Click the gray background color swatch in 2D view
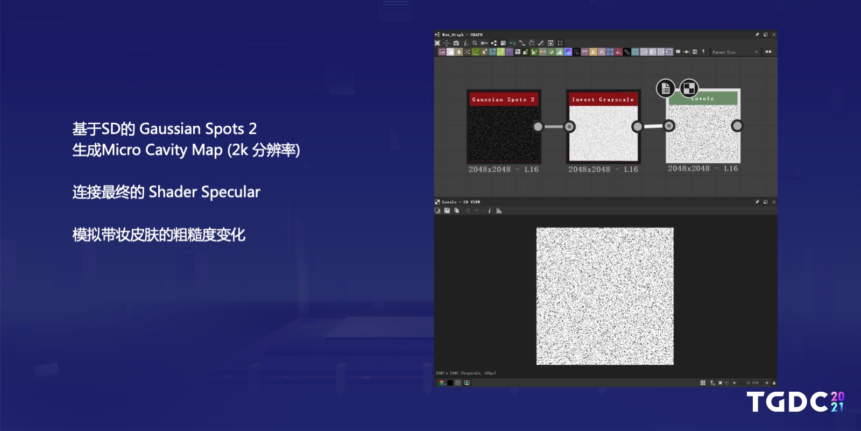This screenshot has height=431, width=861. click(x=457, y=383)
